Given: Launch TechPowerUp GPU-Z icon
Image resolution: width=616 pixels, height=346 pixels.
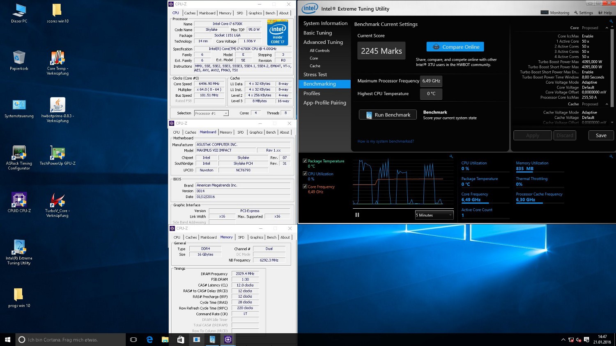Looking at the screenshot, I should click(57, 155).
